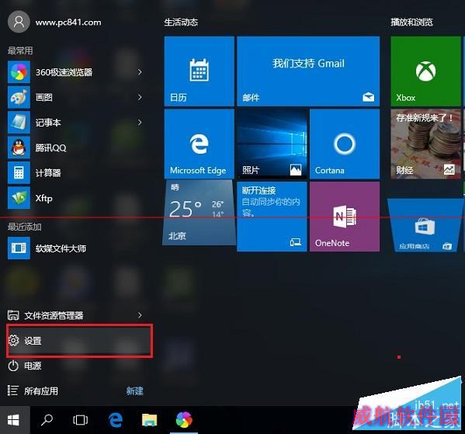The height and width of the screenshot is (434, 465).
Task: Click the www.pc841.com account name
Action: 68,23
